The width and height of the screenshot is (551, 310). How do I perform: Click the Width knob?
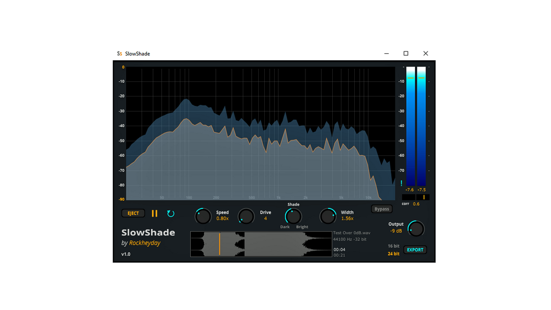click(328, 216)
